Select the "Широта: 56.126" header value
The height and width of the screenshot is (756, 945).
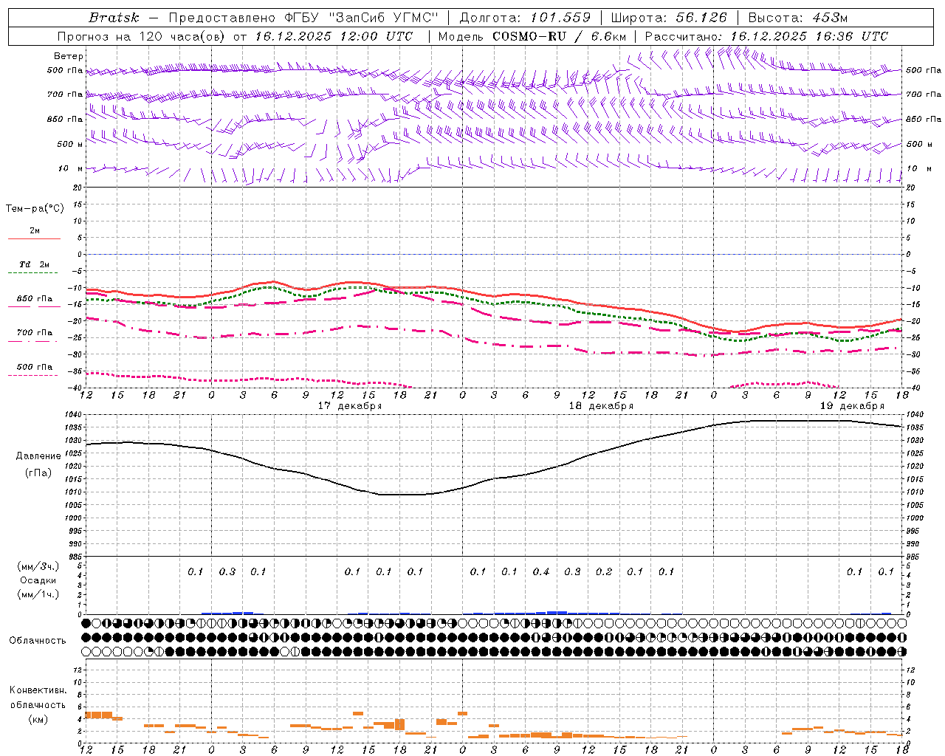click(x=669, y=18)
